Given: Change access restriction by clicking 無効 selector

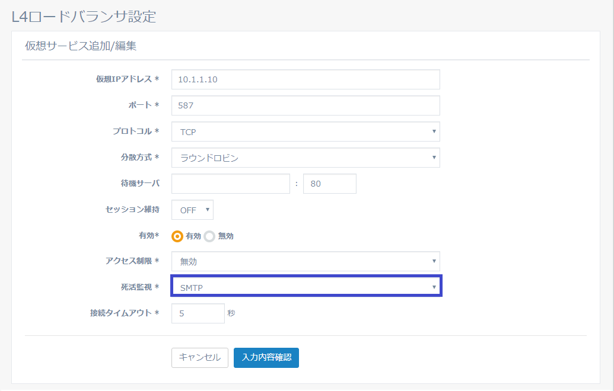Looking at the screenshot, I should (306, 261).
